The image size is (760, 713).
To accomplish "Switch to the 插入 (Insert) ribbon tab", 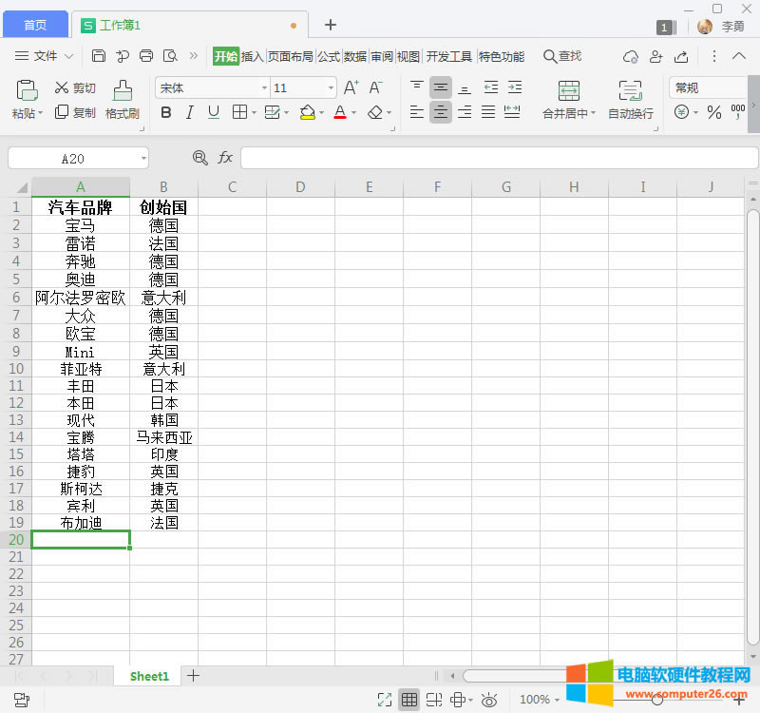I will (252, 56).
